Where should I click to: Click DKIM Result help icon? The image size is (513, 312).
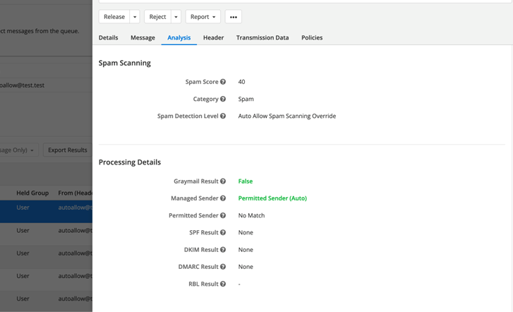(x=223, y=250)
